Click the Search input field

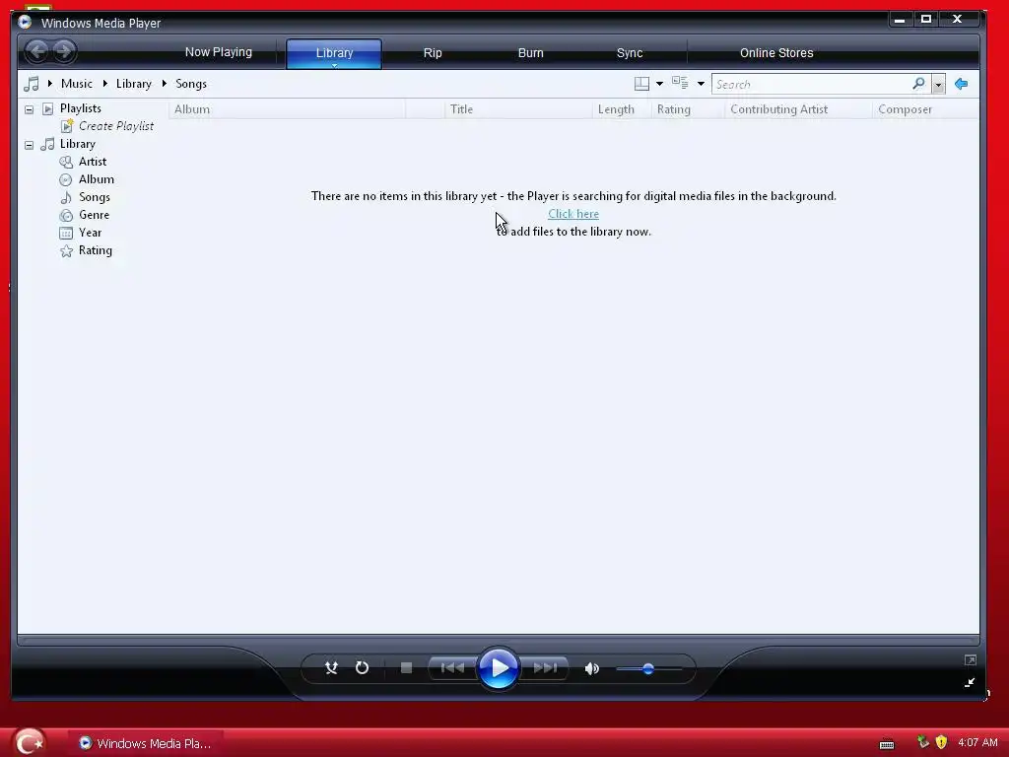click(x=811, y=85)
